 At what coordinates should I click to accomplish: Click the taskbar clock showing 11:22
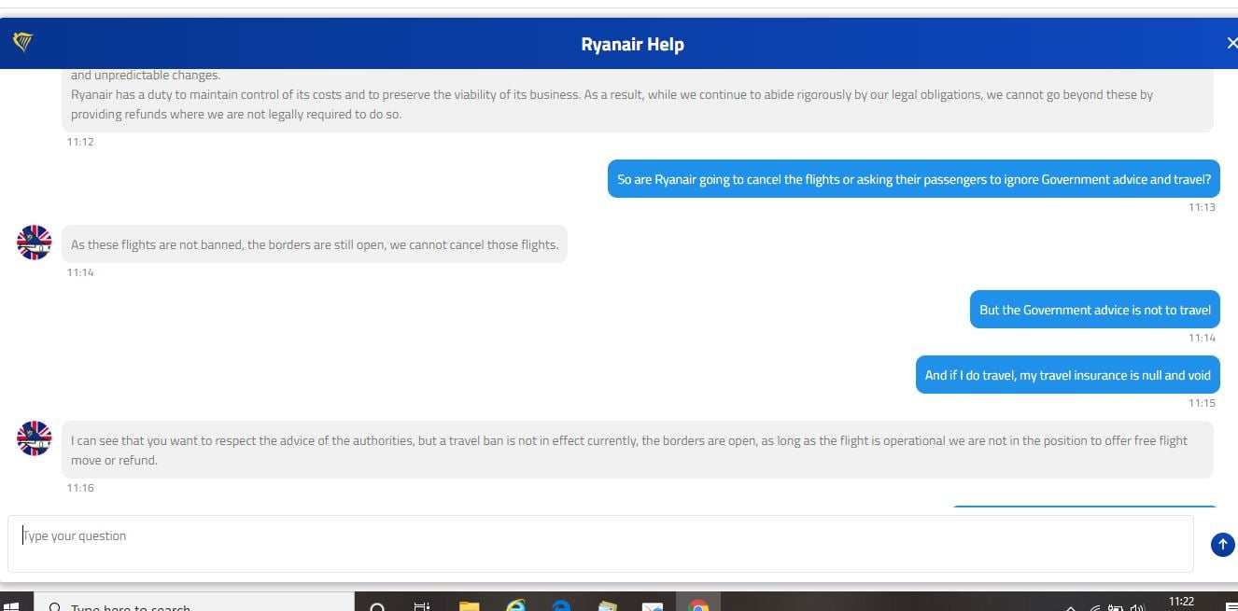point(1181,603)
